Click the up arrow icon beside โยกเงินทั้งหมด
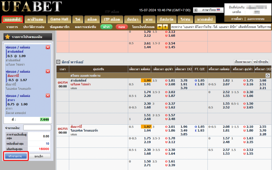This screenshot has height=170, width=272. (165, 27)
